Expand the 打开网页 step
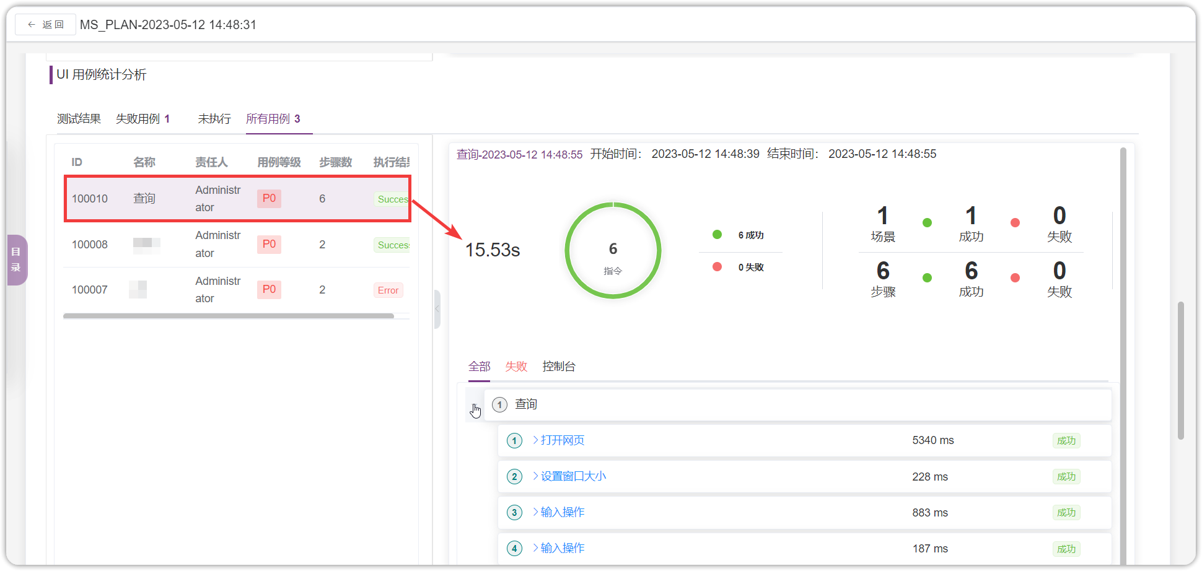This screenshot has width=1202, height=571. (x=558, y=440)
